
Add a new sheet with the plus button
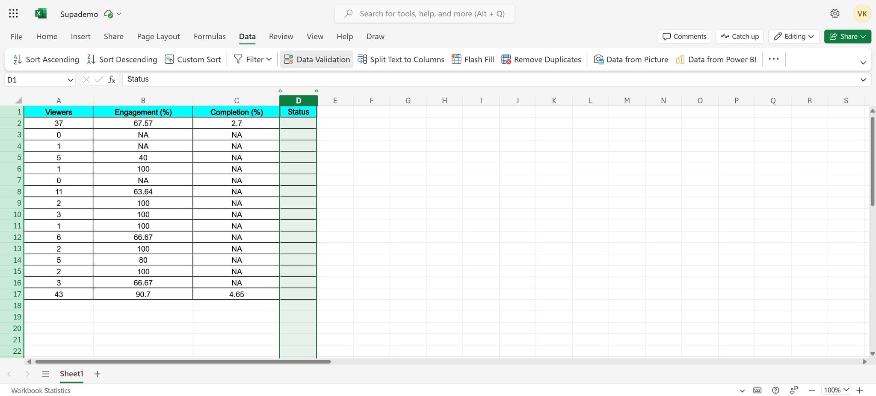click(x=97, y=373)
